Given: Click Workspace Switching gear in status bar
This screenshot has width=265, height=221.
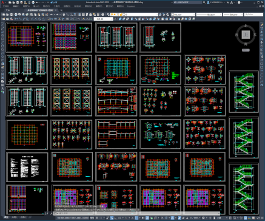Looking at the screenshot, I should 203,218.
